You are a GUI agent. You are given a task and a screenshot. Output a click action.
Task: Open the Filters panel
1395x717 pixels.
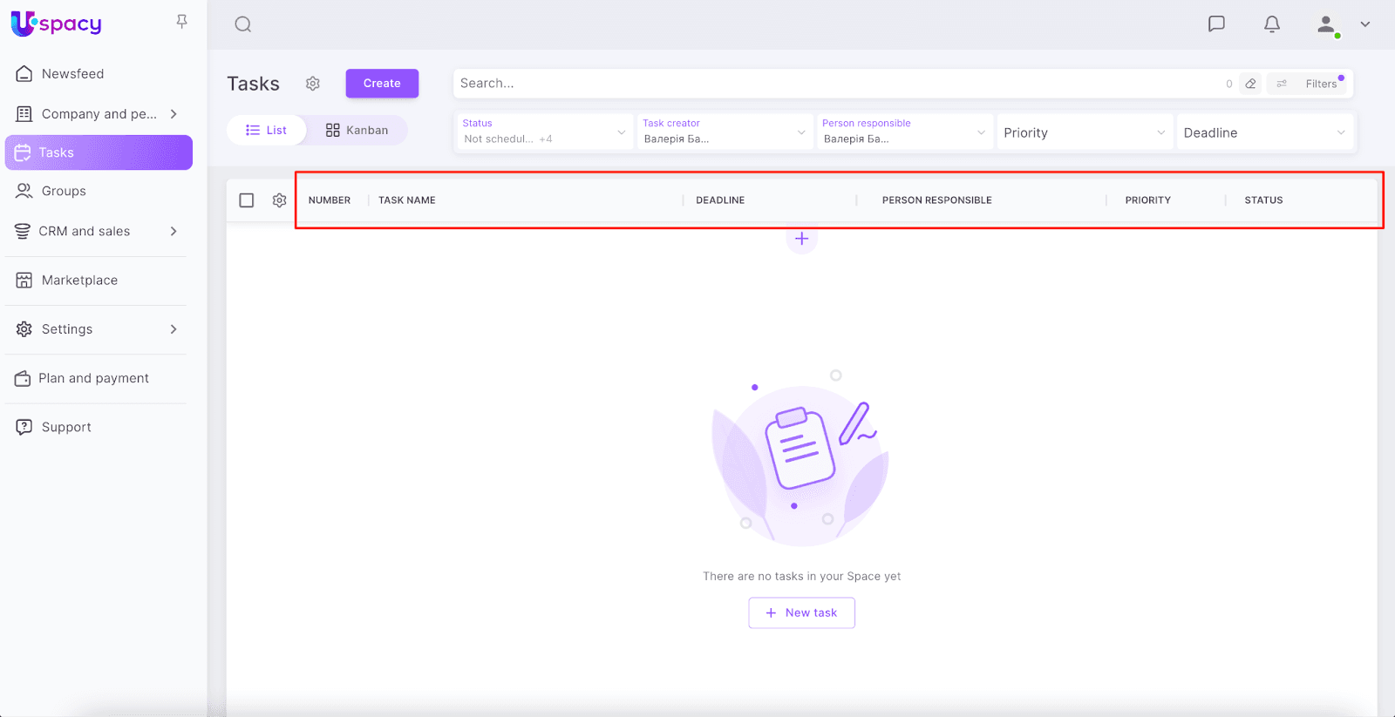click(x=1307, y=84)
